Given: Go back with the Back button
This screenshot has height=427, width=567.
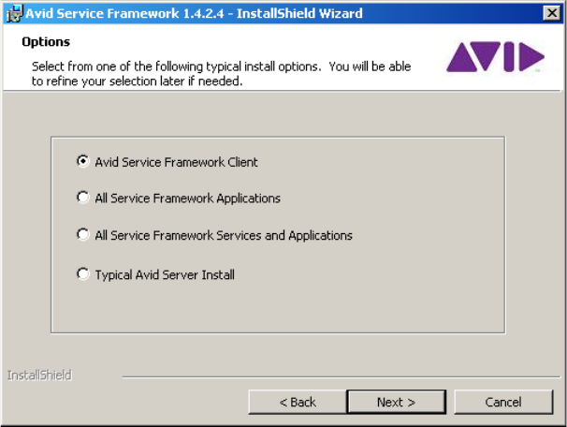Looking at the screenshot, I should coord(297,402).
